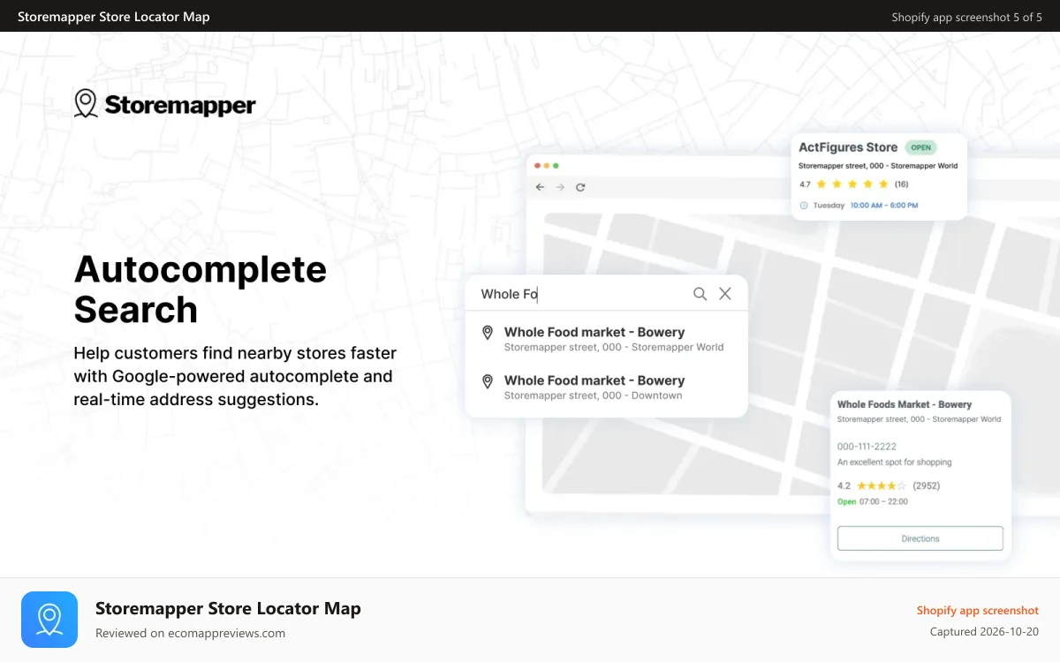The height and width of the screenshot is (662, 1060).
Task: Click the blue Storemapper app icon
Action: (x=49, y=620)
